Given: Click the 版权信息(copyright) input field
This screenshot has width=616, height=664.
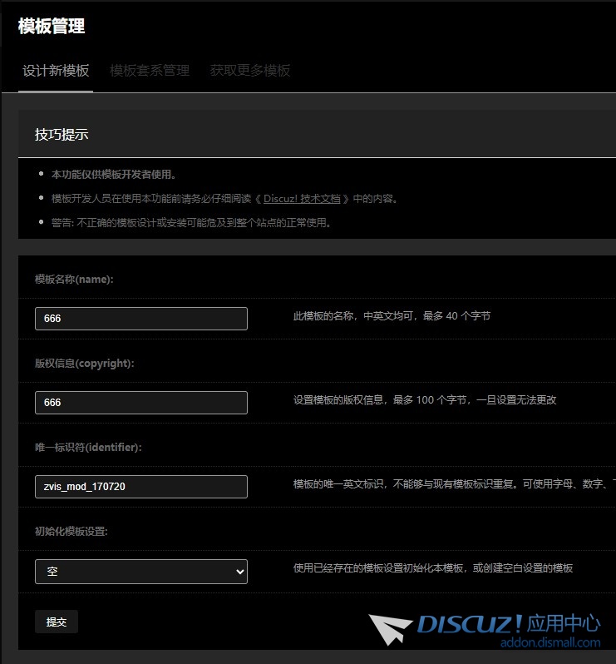Looking at the screenshot, I should pos(141,402).
